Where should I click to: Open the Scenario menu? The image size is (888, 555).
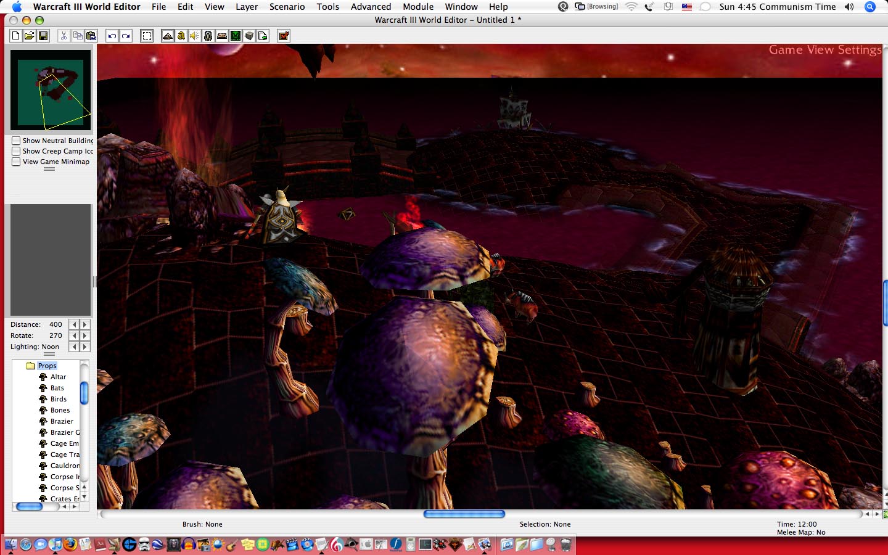(x=287, y=7)
